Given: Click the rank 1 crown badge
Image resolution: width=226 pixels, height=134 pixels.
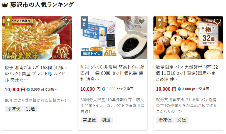Looking at the screenshot, I should 9,22.
